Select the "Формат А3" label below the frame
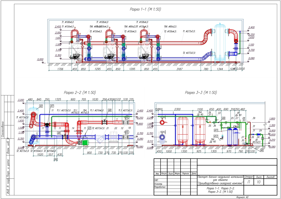The image size is (281, 199). point(242,197)
